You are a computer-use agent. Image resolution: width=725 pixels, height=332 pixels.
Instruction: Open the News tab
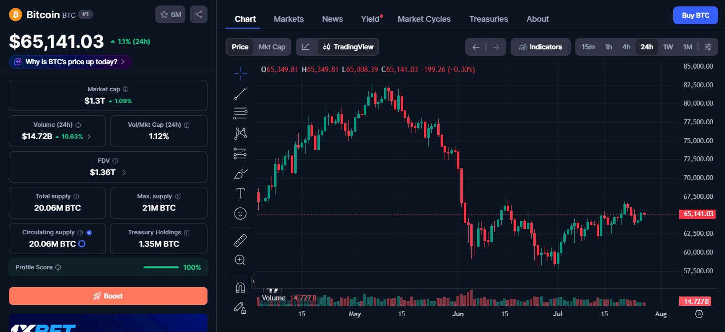pos(332,19)
